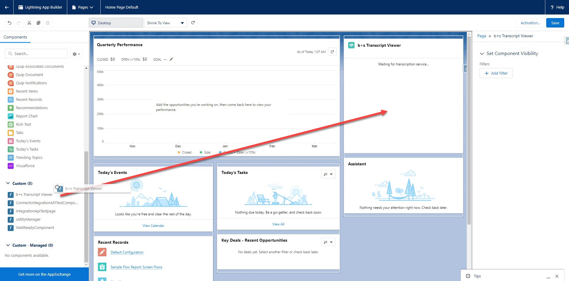Screen dimensions: 569x281
Task: Select integrationApiTestpage component
Action: pyautogui.click(x=36, y=211)
